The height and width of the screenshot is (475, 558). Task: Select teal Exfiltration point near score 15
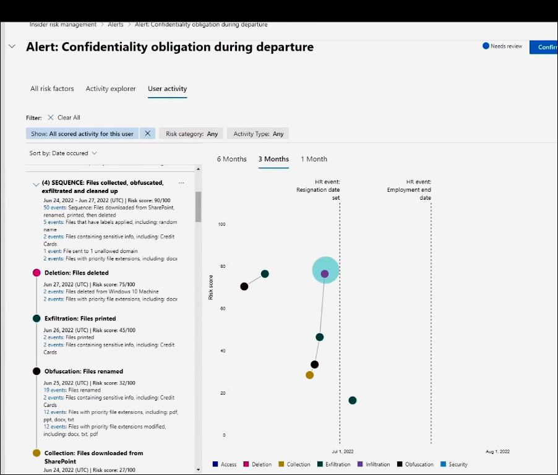coord(353,400)
